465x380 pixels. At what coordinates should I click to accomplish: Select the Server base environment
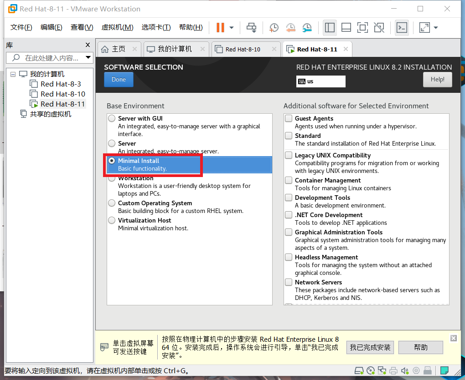(112, 143)
